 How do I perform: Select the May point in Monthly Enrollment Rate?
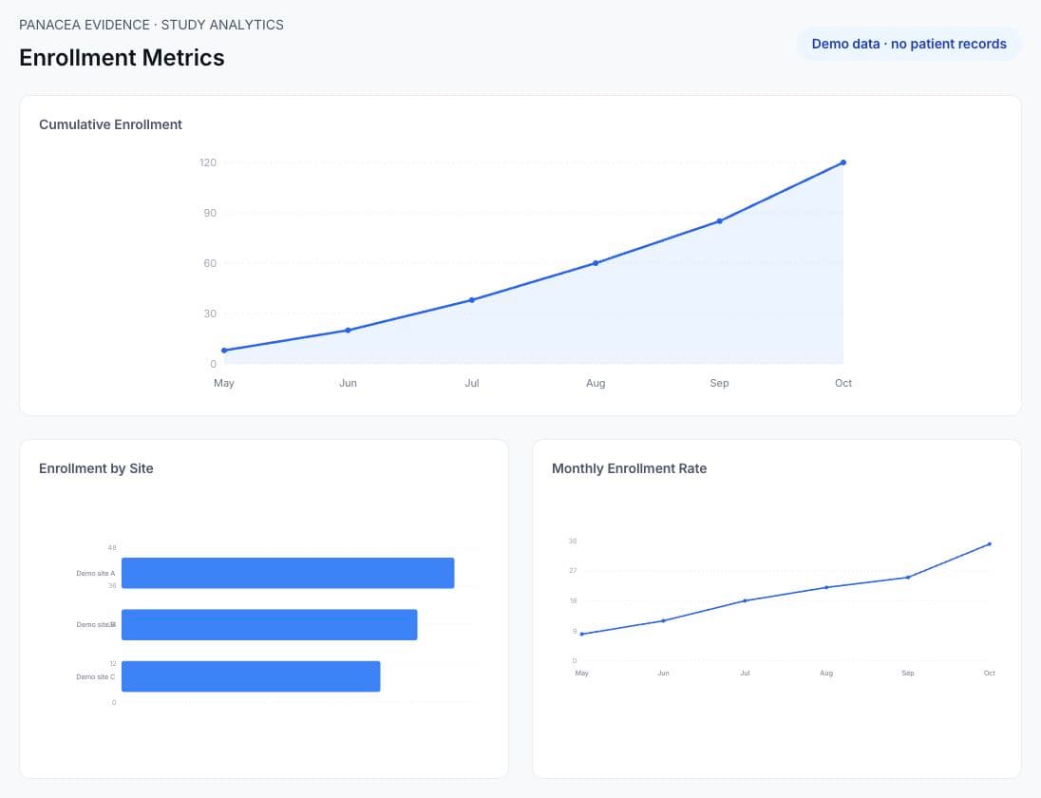click(x=582, y=634)
